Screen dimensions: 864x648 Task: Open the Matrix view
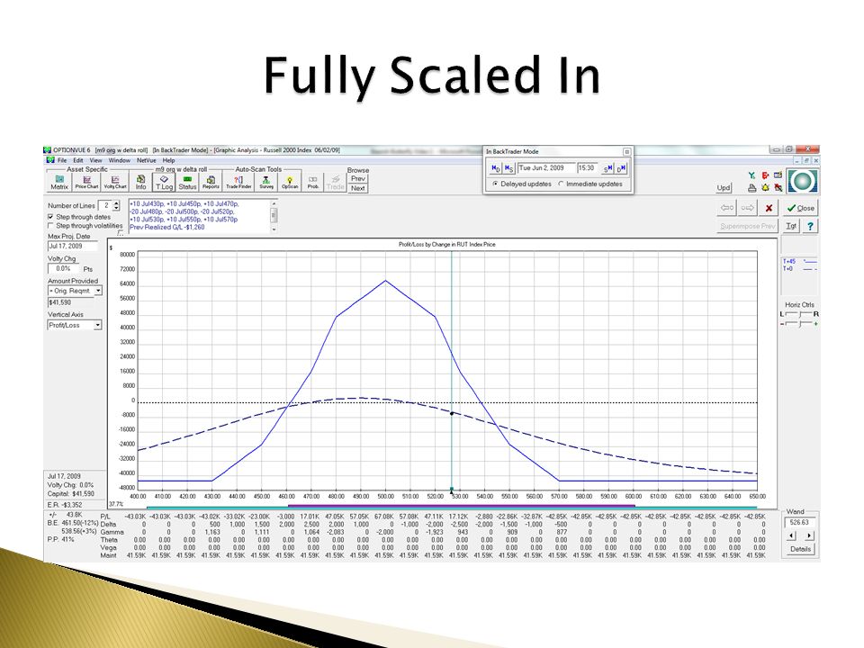coord(59,182)
